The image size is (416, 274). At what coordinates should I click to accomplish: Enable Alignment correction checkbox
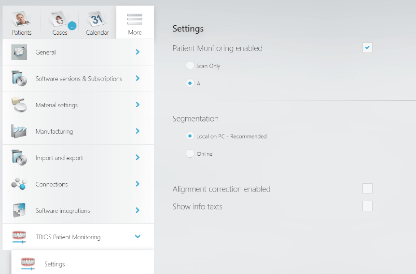click(367, 188)
